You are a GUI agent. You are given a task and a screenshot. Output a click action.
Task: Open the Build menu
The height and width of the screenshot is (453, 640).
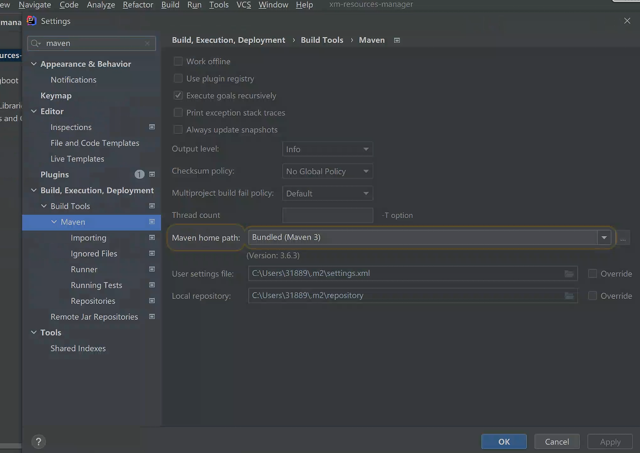[170, 5]
